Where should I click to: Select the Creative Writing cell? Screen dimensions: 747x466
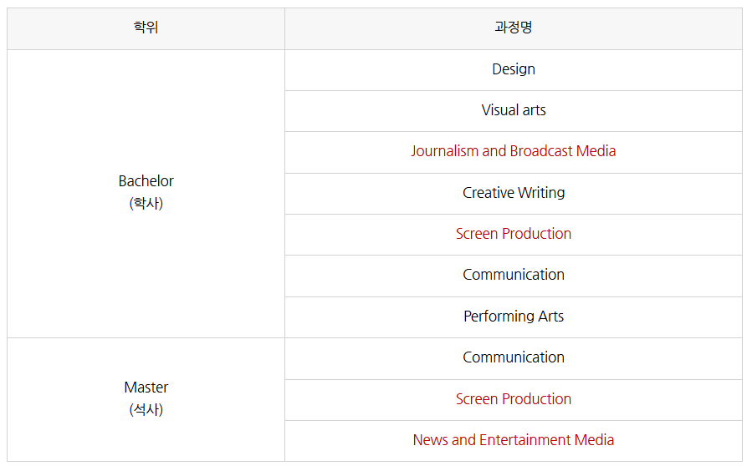pyautogui.click(x=513, y=194)
